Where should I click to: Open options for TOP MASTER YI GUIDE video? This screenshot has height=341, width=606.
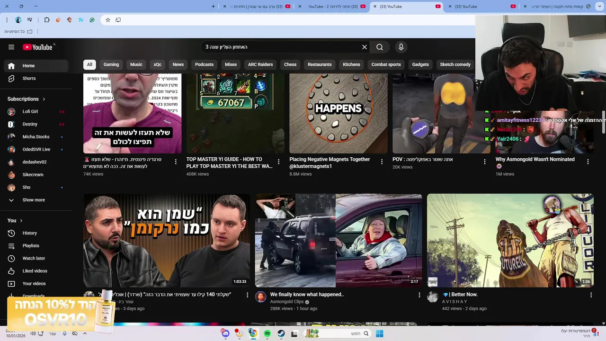pos(279,162)
